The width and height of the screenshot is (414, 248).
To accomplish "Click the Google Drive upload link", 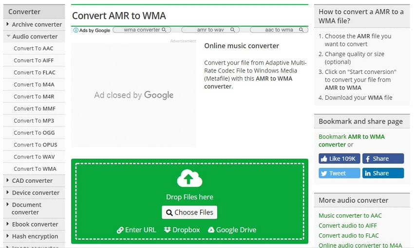I will 232,230.
